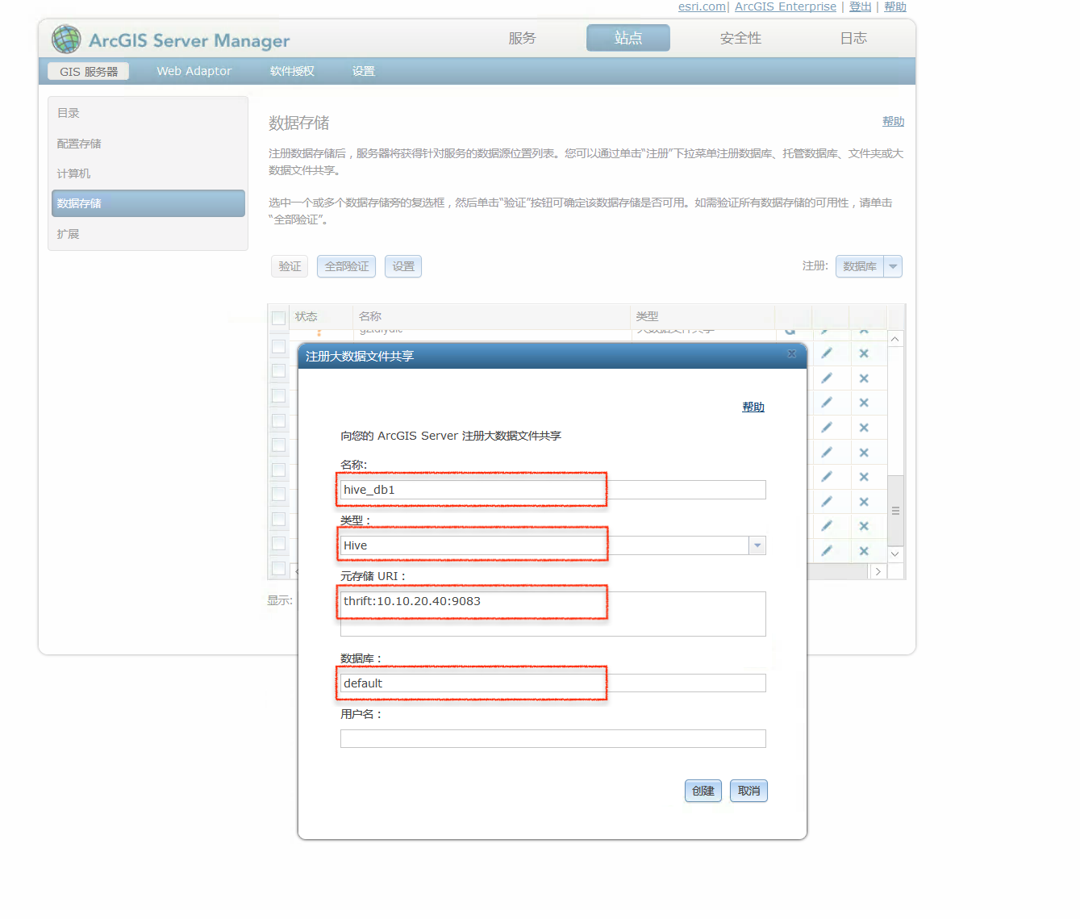
Task: Click the 元存储 URI text area
Action: [x=553, y=614]
